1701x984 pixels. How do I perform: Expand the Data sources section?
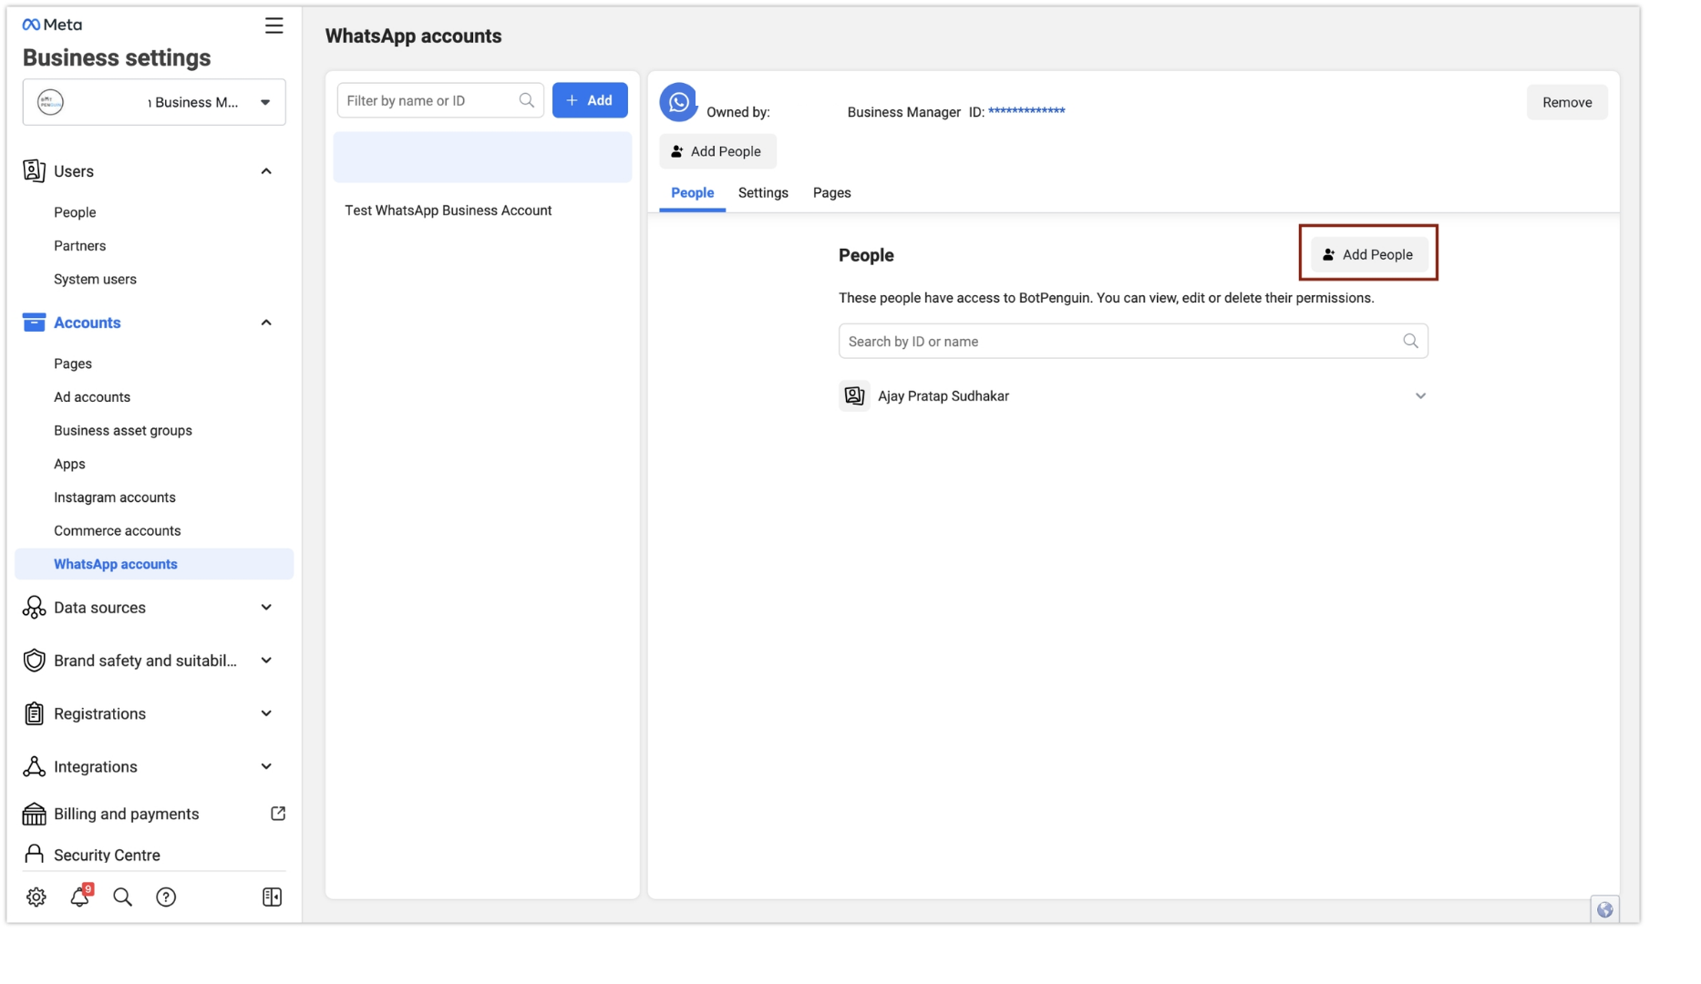click(266, 607)
